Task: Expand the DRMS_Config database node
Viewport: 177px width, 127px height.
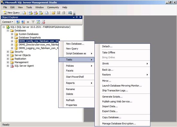Action: tap(12, 41)
